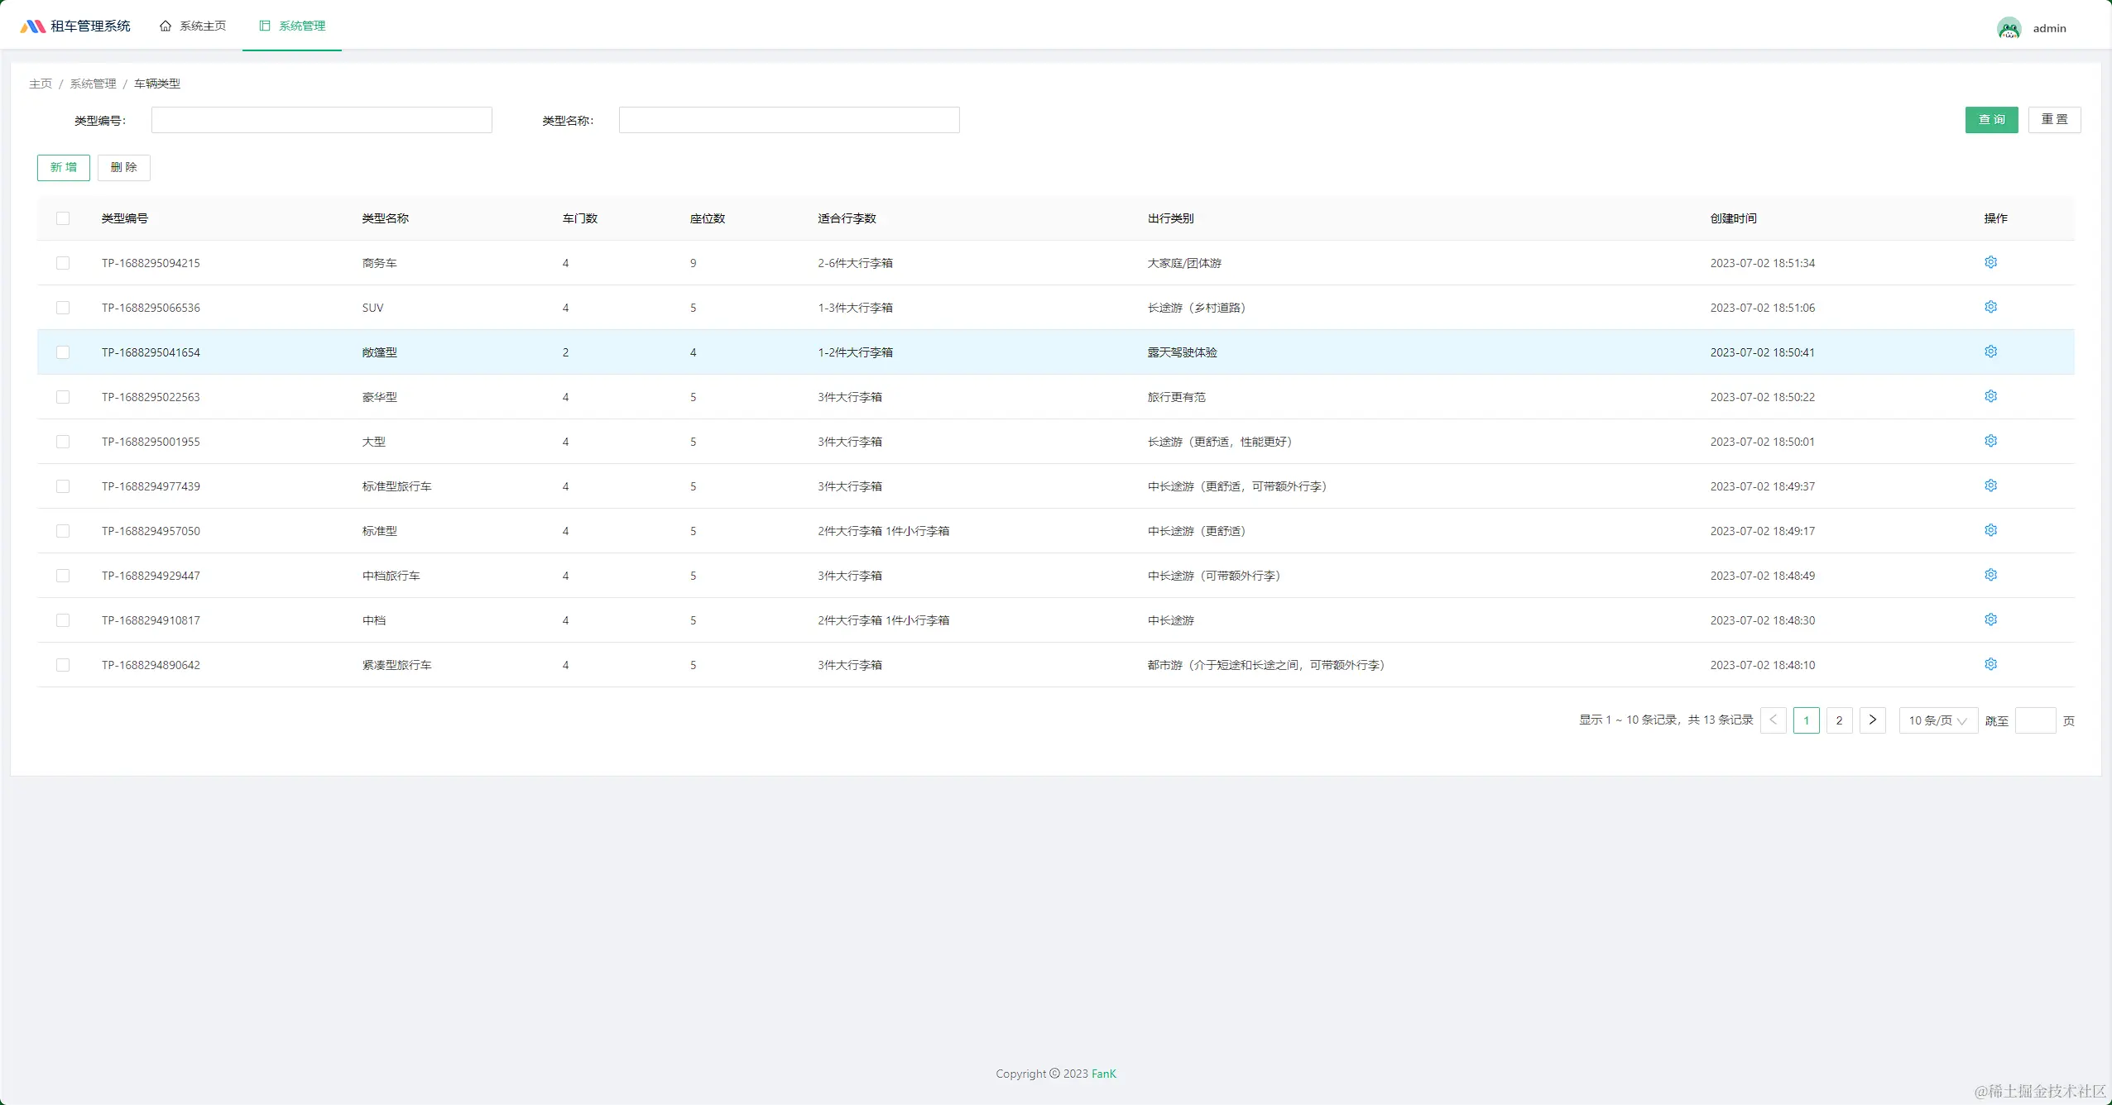Open the 系统管理 tab
The image size is (2112, 1105).
(x=292, y=26)
